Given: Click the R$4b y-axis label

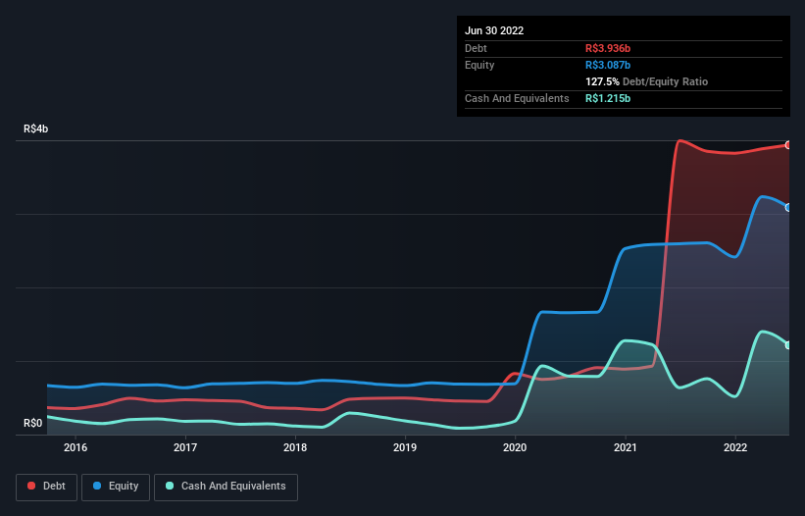Looking at the screenshot, I should tap(36, 129).
